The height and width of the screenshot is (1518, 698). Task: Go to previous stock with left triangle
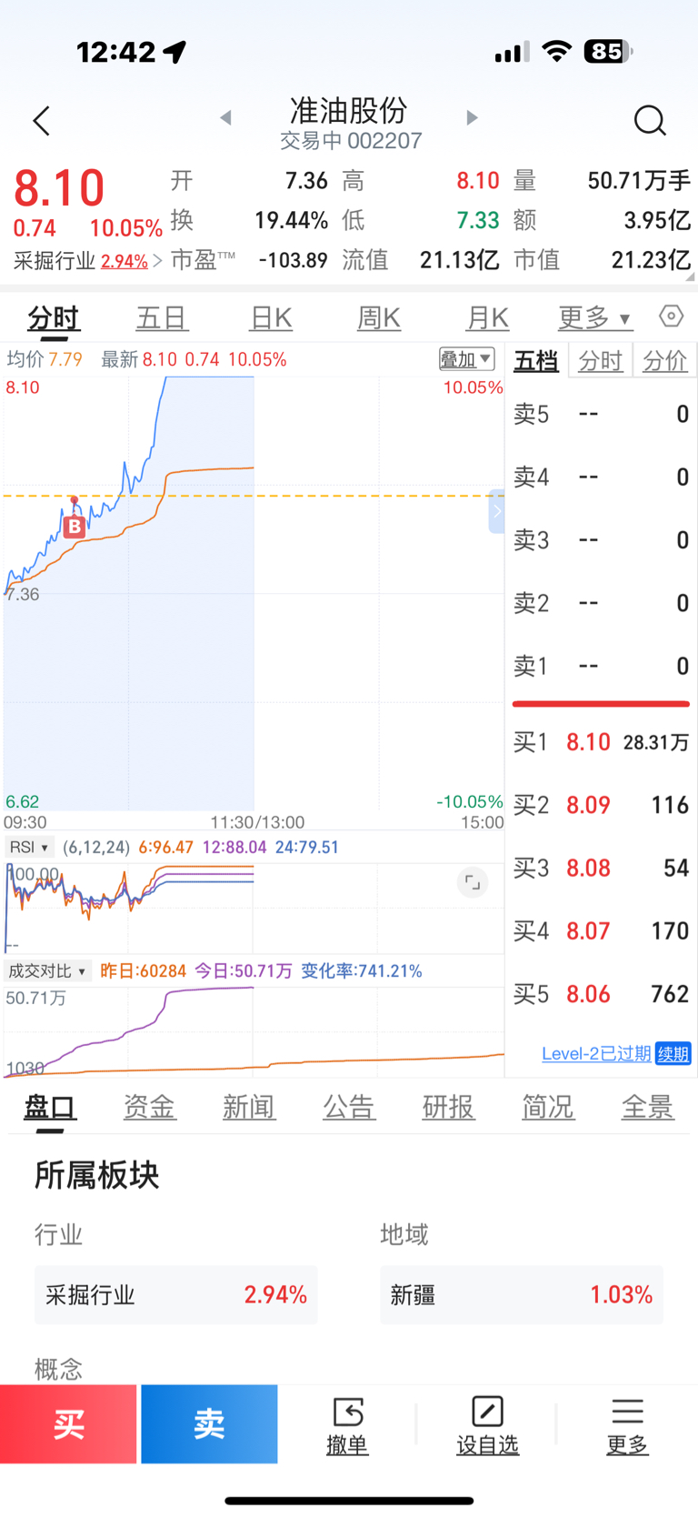click(x=226, y=117)
